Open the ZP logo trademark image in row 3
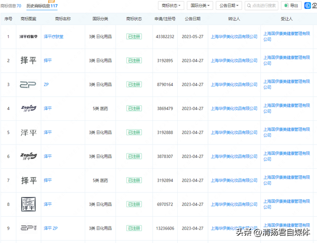Screen dimensions: 317x243 [x=28, y=85]
